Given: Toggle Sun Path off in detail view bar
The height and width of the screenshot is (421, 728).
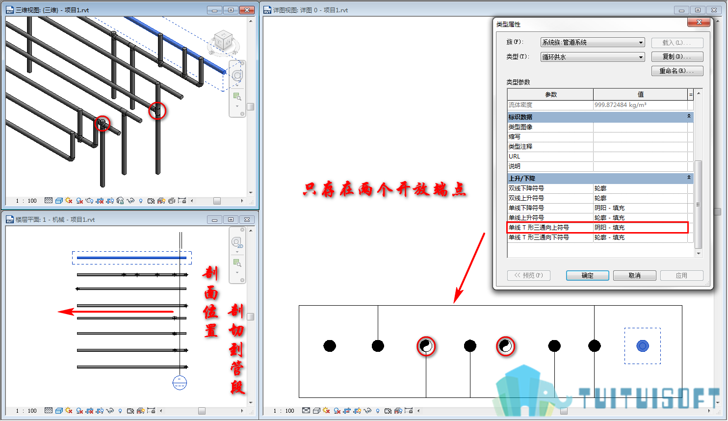Looking at the screenshot, I should coord(326,411).
